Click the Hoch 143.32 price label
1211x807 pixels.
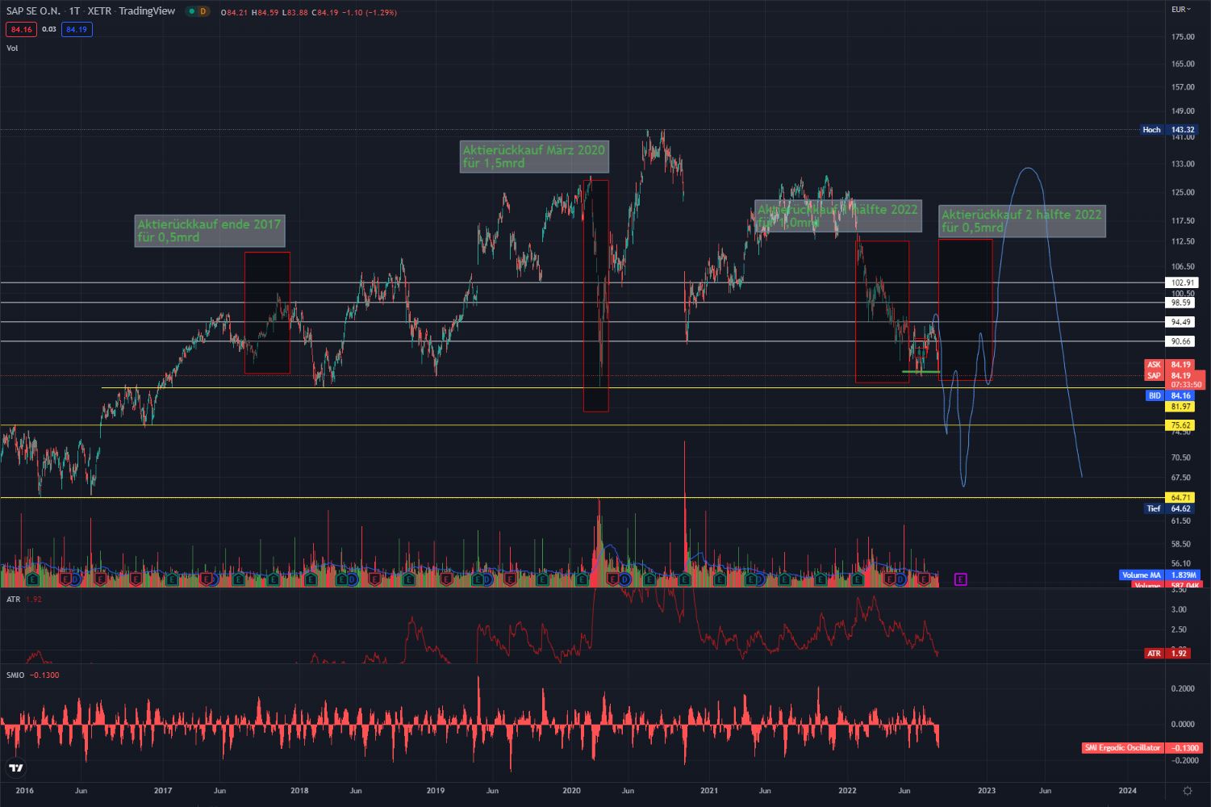[x=1169, y=130]
